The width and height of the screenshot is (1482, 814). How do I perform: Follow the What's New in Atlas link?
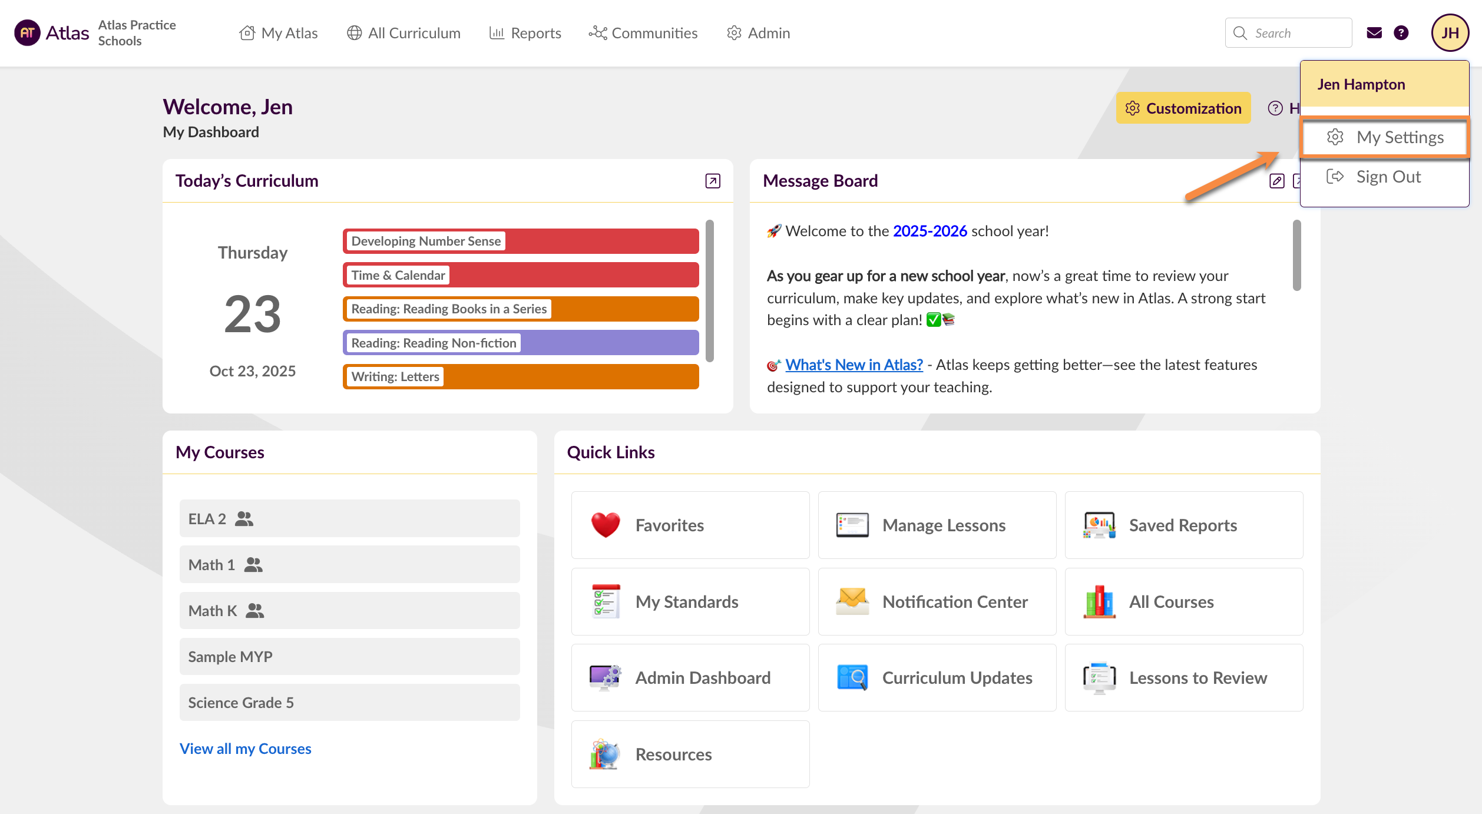click(x=854, y=365)
